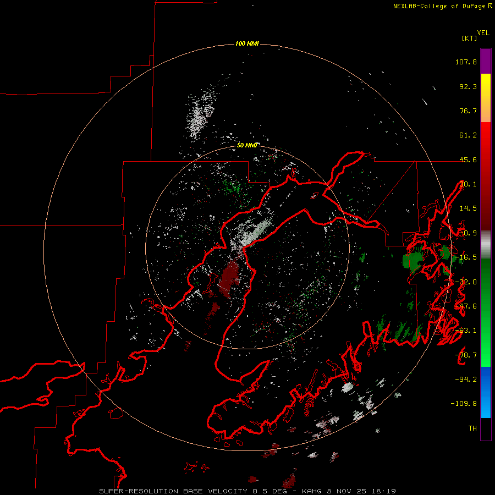This screenshot has height=495, width=495.
Task: Click the 92.3 velocity scale value
Action: coord(468,86)
